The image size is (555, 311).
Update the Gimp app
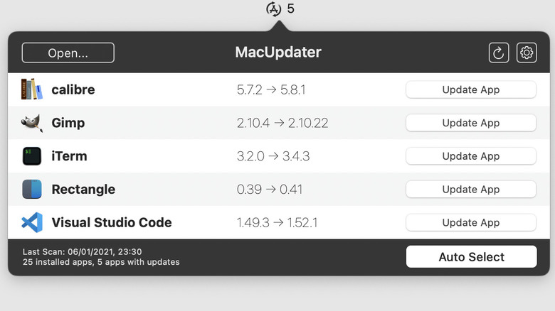pos(470,123)
